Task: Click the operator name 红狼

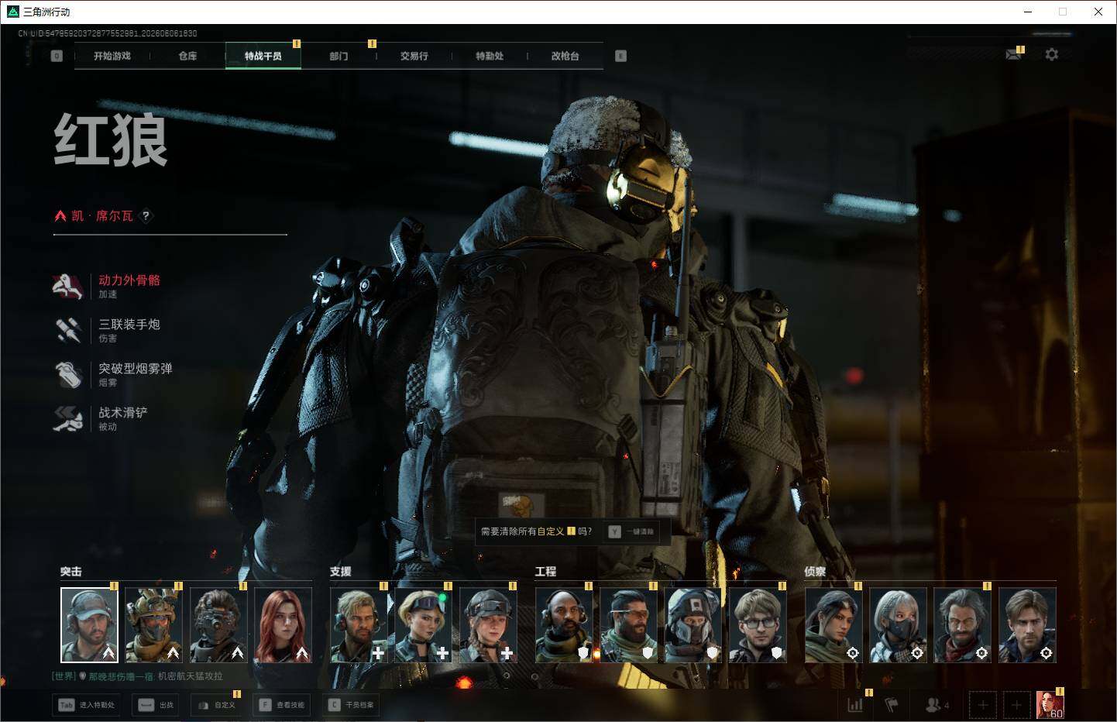Action: point(111,140)
